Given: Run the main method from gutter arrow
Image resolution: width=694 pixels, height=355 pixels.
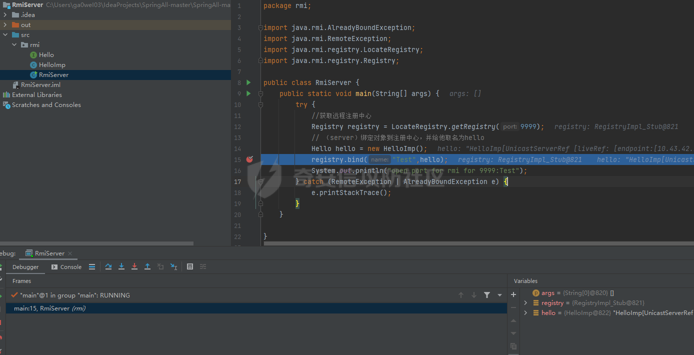Looking at the screenshot, I should click(x=248, y=93).
